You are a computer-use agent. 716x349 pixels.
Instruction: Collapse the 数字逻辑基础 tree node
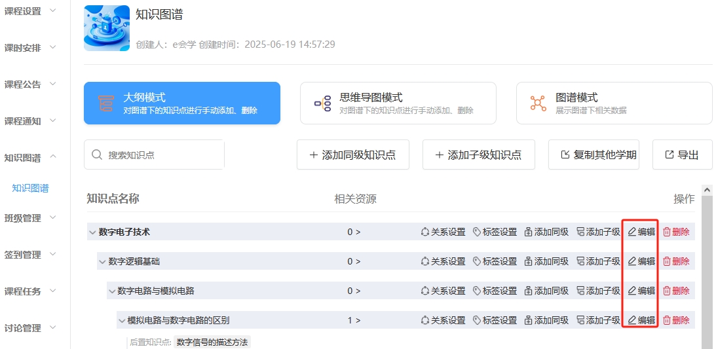click(102, 261)
